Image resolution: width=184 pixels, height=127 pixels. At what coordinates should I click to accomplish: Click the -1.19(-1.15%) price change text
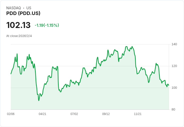tap(47, 25)
